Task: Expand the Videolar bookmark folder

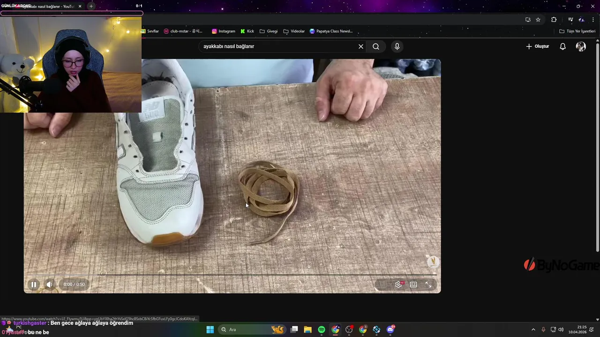Action: click(294, 31)
